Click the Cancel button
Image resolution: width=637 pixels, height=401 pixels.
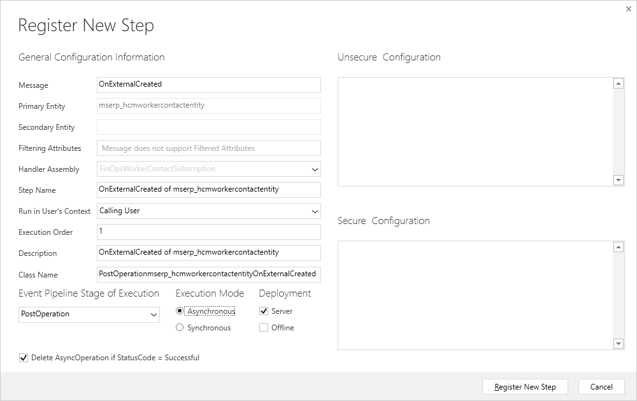pos(601,386)
